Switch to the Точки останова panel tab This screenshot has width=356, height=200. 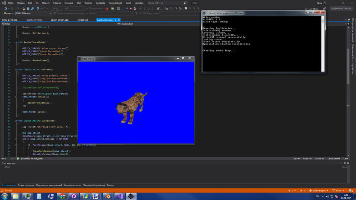click(x=26, y=185)
